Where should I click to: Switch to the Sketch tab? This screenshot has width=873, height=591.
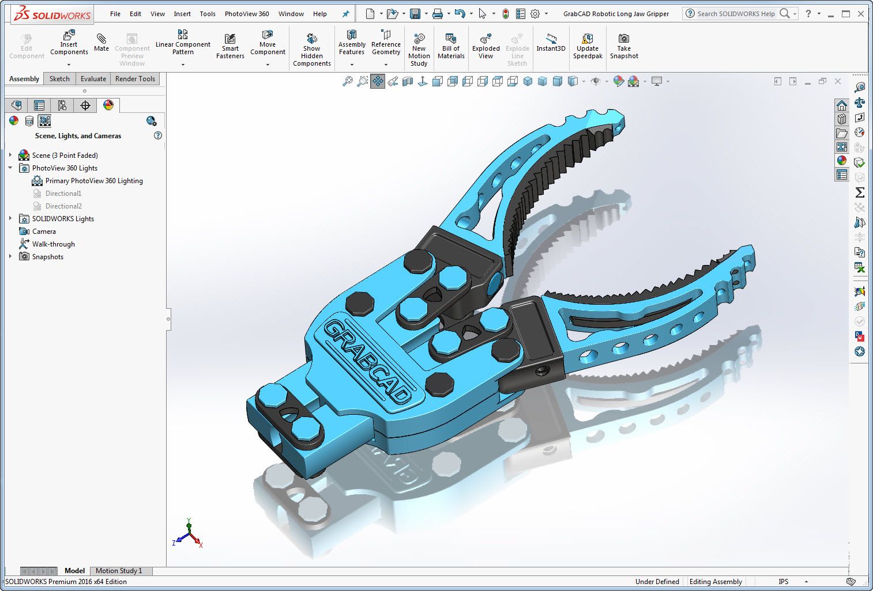coord(59,79)
